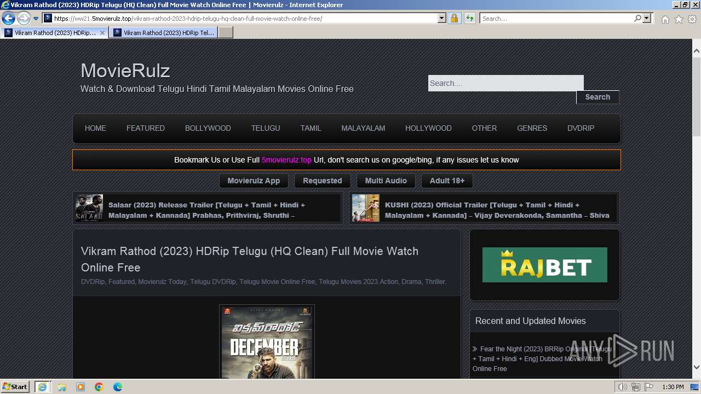Click the Multi Audio button
Viewport: 701px width, 394px height.
386,181
